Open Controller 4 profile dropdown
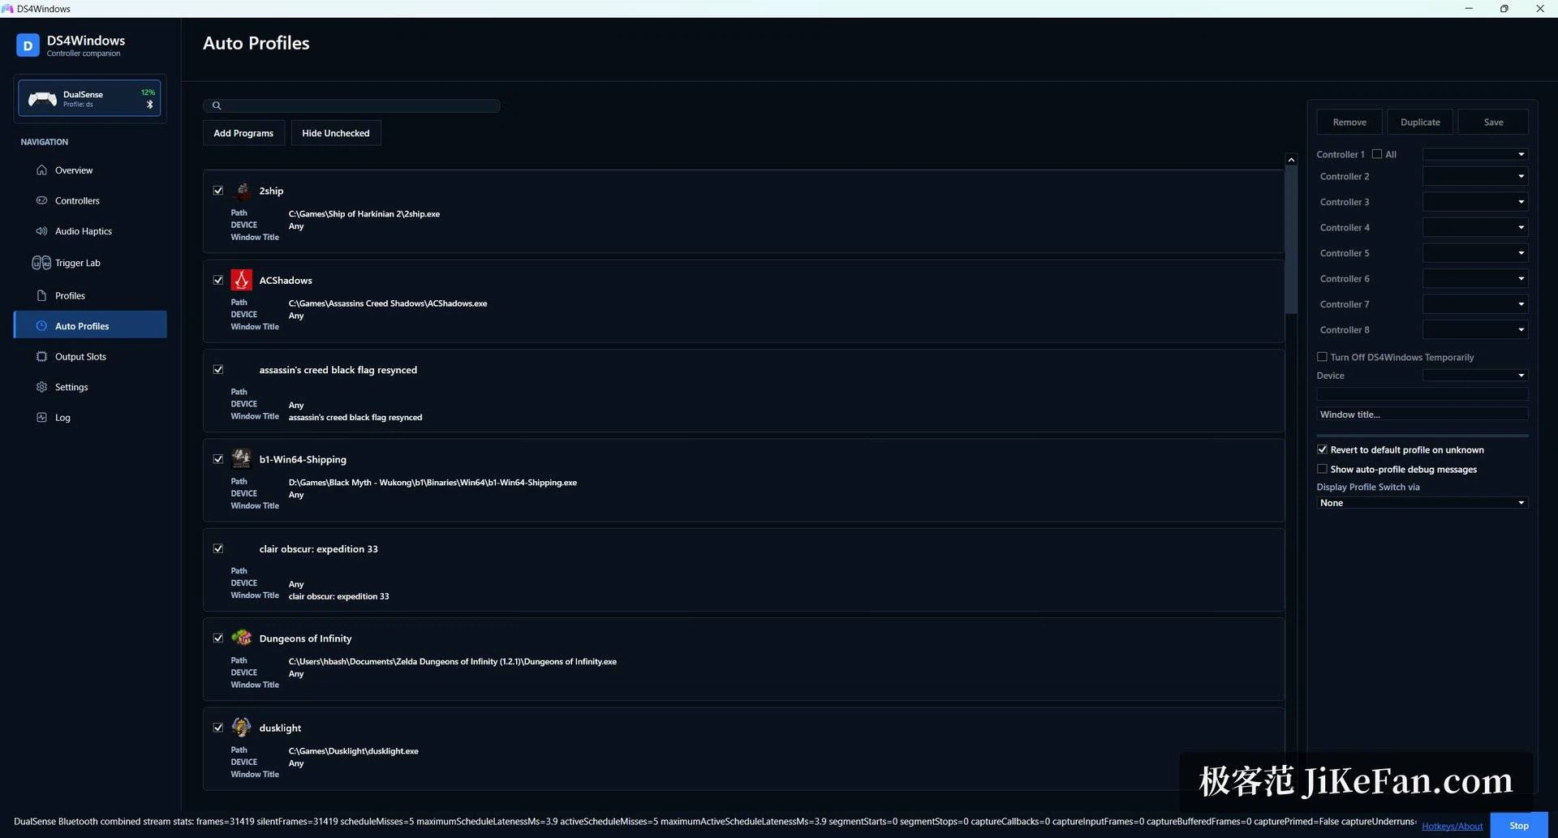 click(1475, 227)
